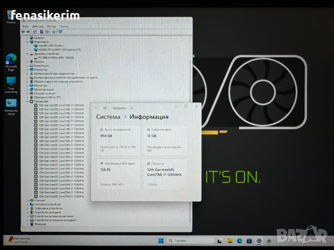Maximize the Settings window

tap(186, 106)
